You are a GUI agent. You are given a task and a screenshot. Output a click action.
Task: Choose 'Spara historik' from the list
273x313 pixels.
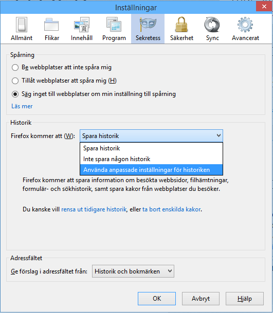(x=151, y=148)
